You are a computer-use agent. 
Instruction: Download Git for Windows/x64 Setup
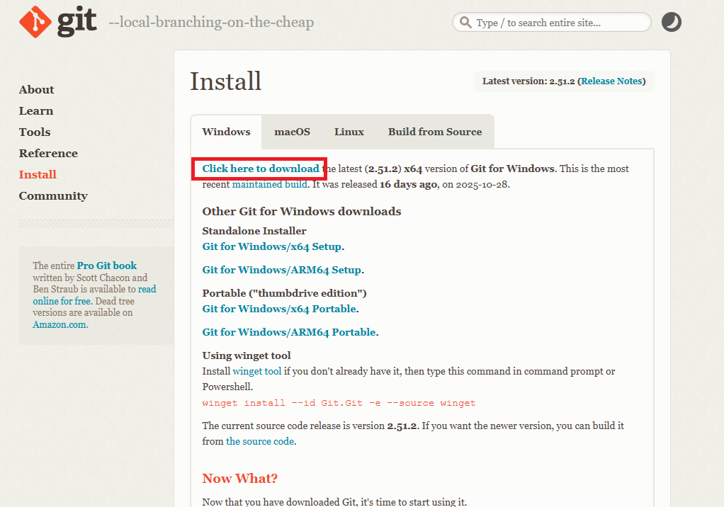[272, 246]
